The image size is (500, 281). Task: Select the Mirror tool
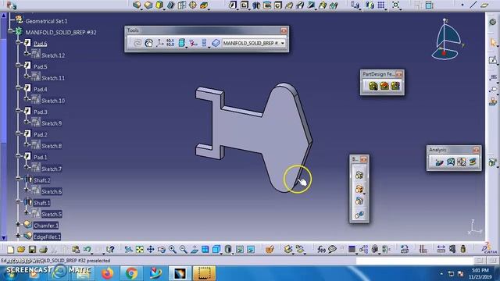[x=370, y=5]
